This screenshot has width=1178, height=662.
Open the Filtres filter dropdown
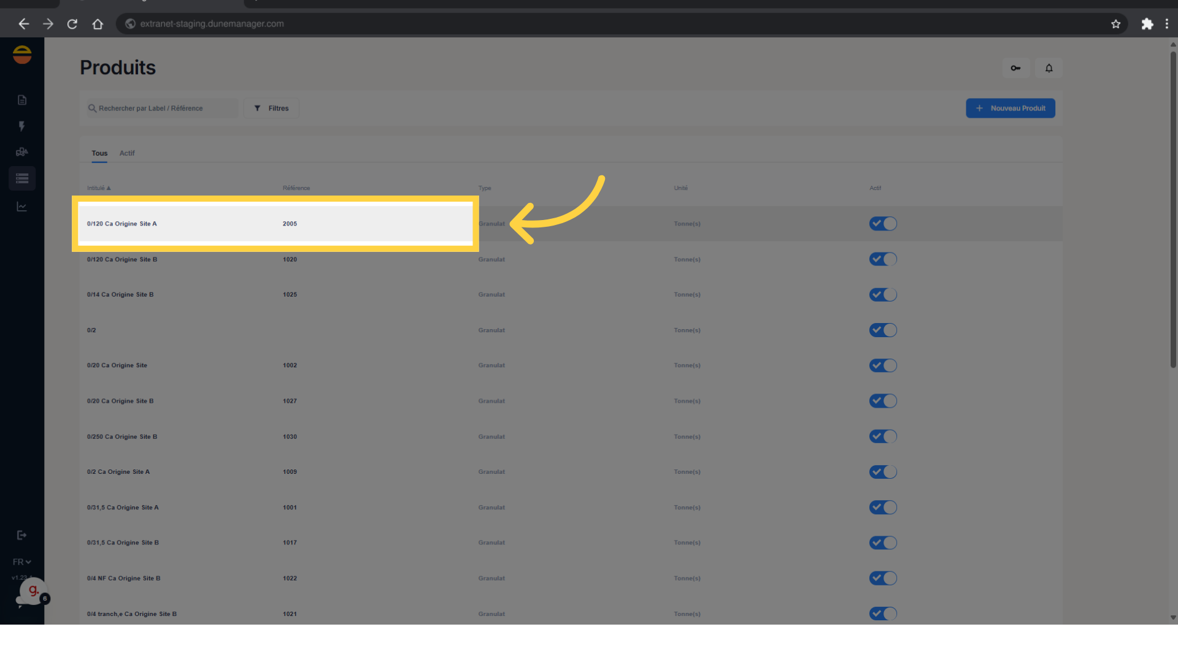[x=271, y=108]
